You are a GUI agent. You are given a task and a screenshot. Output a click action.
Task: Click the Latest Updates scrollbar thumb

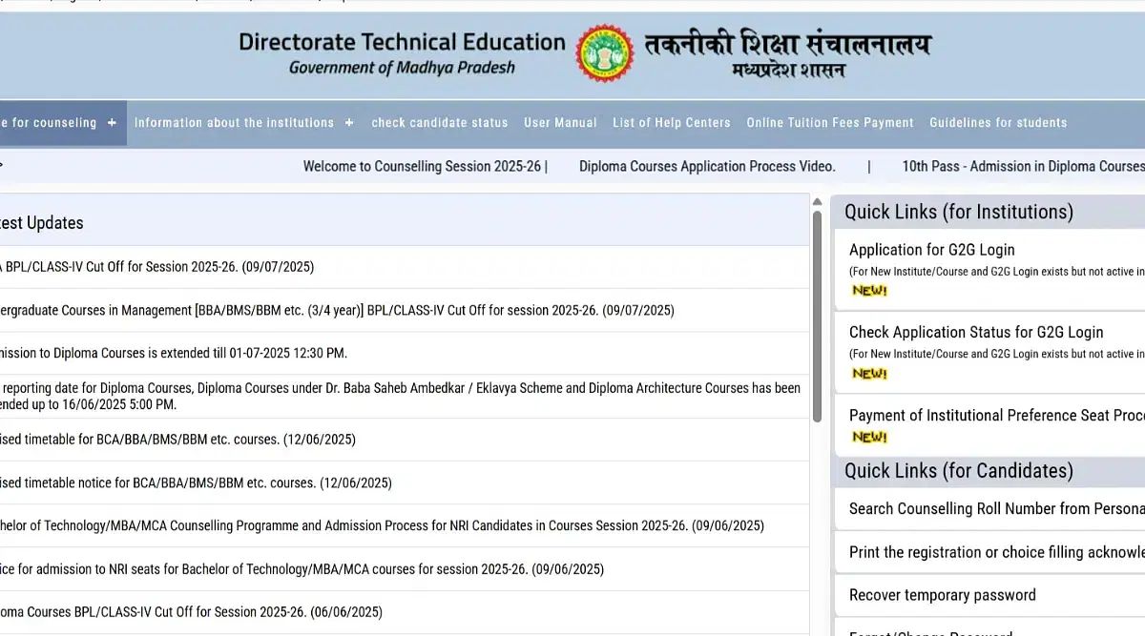(x=817, y=317)
